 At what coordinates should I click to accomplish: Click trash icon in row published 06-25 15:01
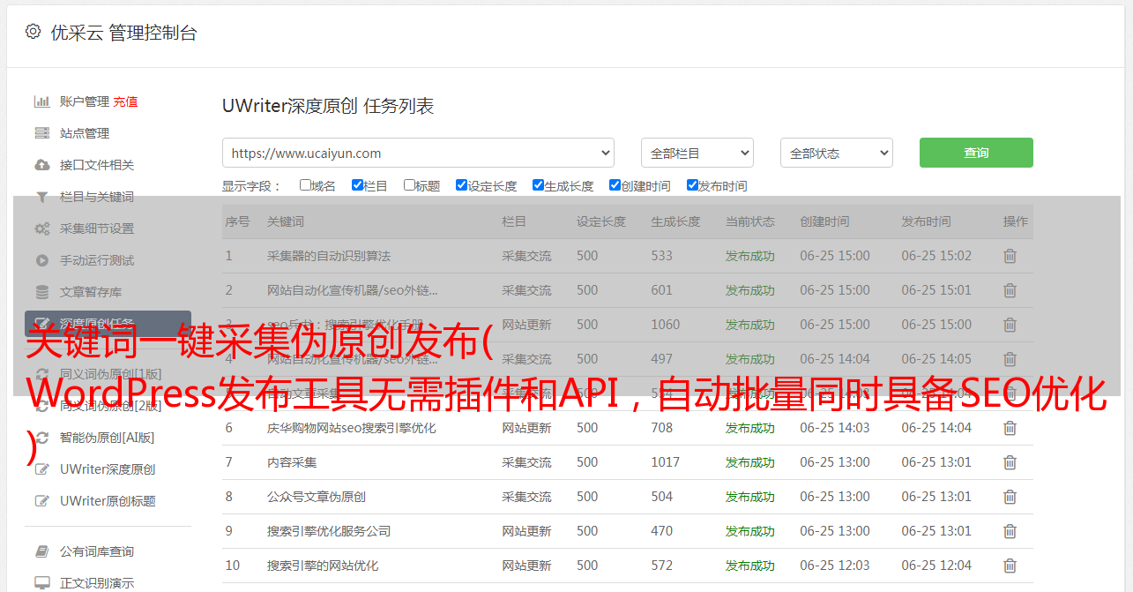1010,290
